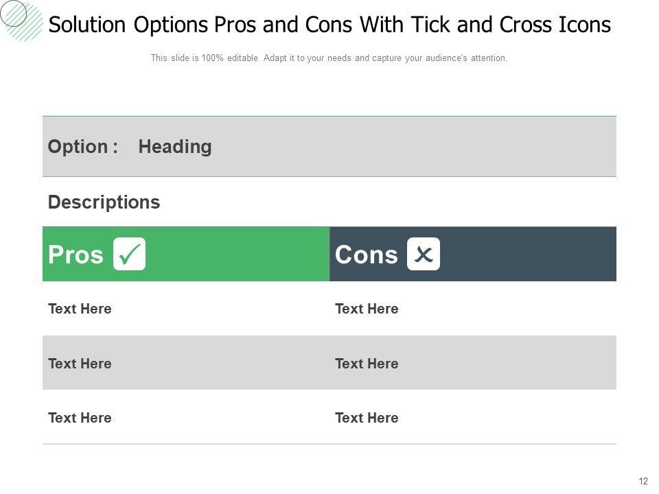Screen dimensions: 659x494
Task: Select the striped green circle logo
Action: point(24,21)
